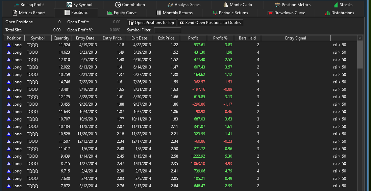The image size is (371, 191).
Task: Switch to the Periodic Returns tab
Action: coord(230,13)
